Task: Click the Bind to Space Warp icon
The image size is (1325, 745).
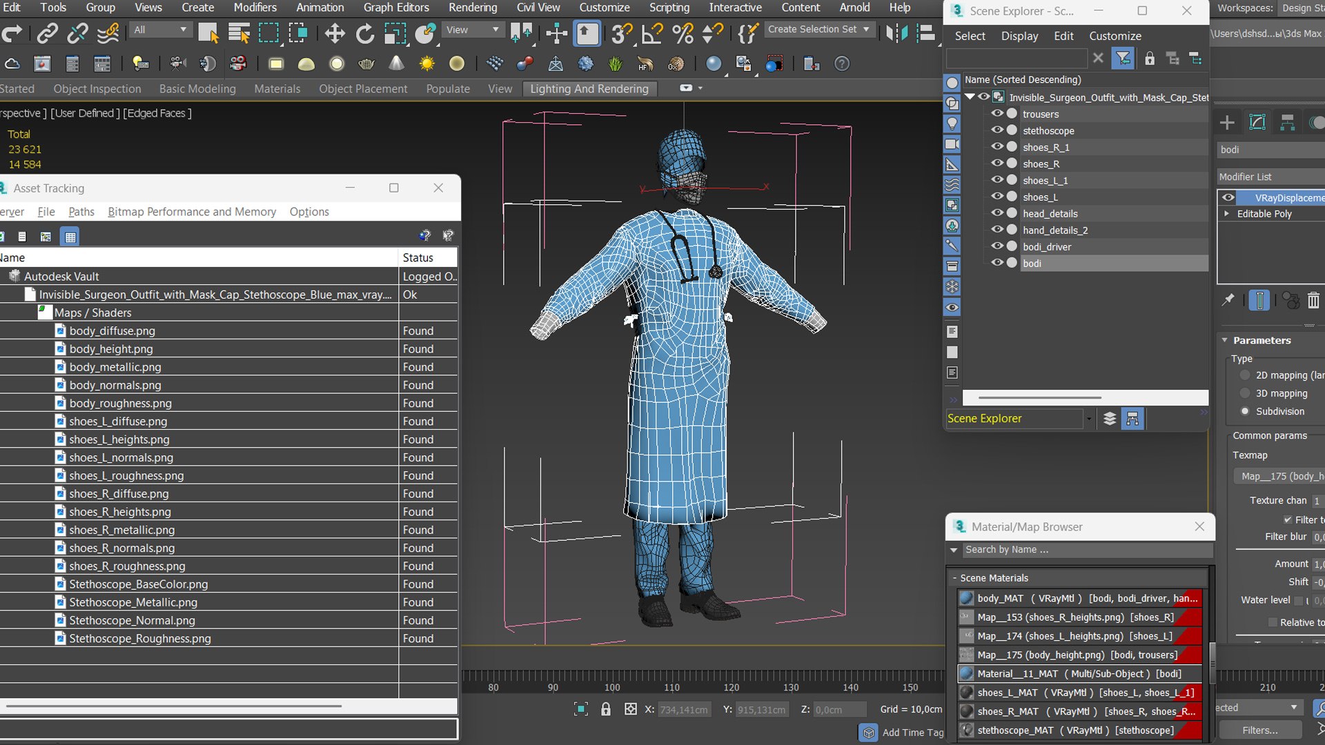Action: pos(108,32)
